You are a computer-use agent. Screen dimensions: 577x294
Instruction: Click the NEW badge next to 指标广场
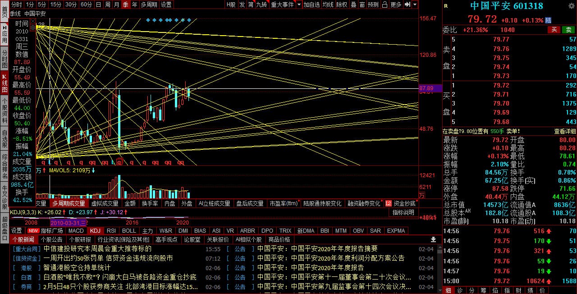pyautogui.click(x=34, y=230)
